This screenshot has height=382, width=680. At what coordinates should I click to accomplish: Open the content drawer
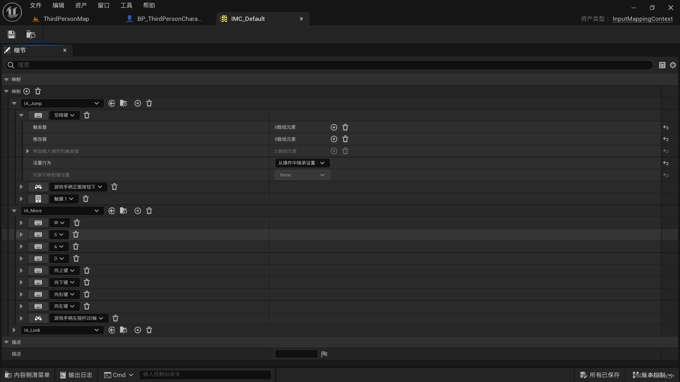click(28, 375)
